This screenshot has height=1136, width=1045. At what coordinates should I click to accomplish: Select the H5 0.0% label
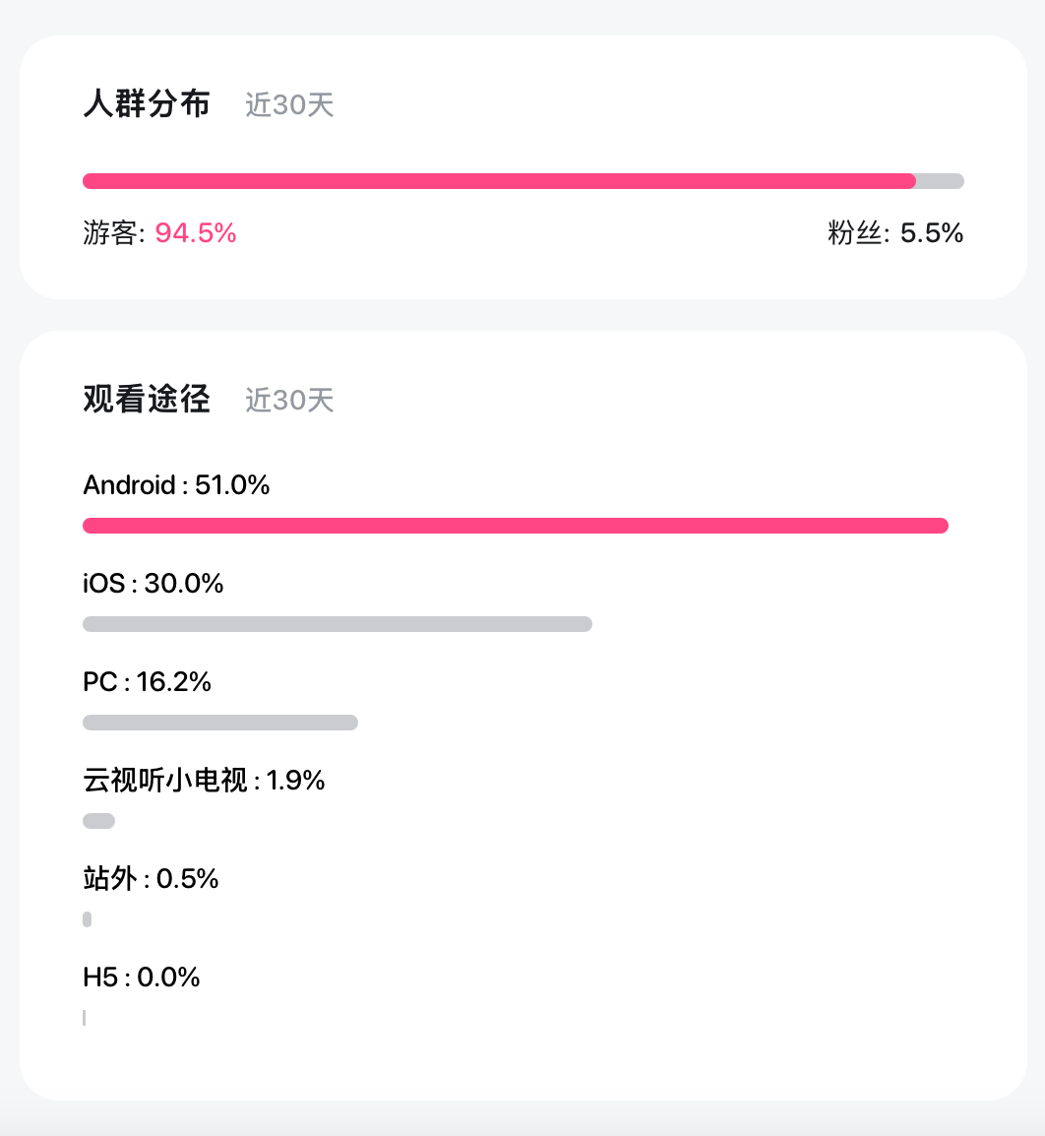tap(142, 978)
